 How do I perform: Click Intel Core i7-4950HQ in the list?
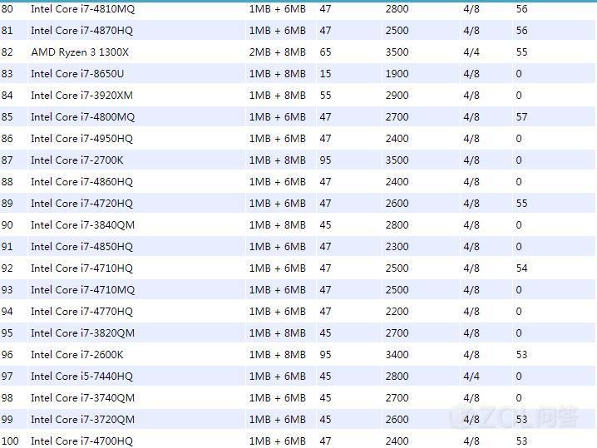click(81, 139)
